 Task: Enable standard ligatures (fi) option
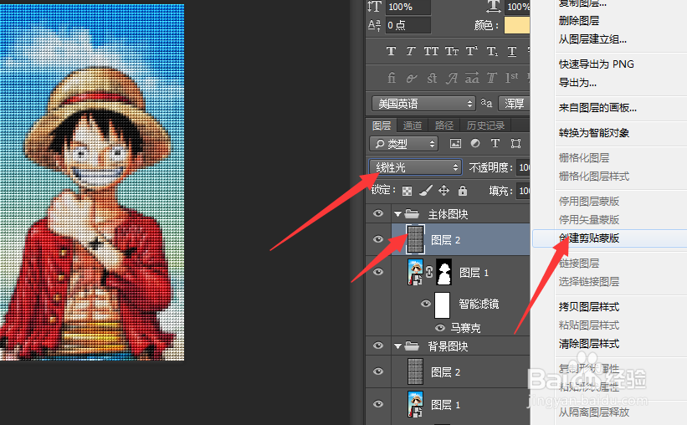tap(392, 78)
